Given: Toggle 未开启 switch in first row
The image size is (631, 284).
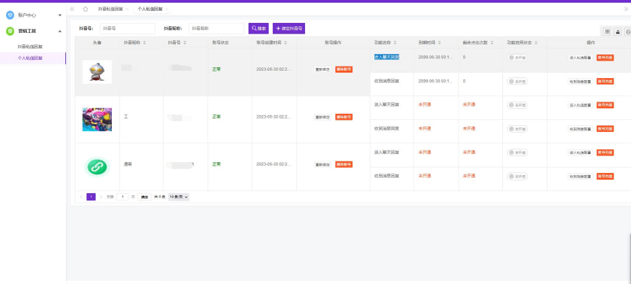Looking at the screenshot, I should point(517,58).
